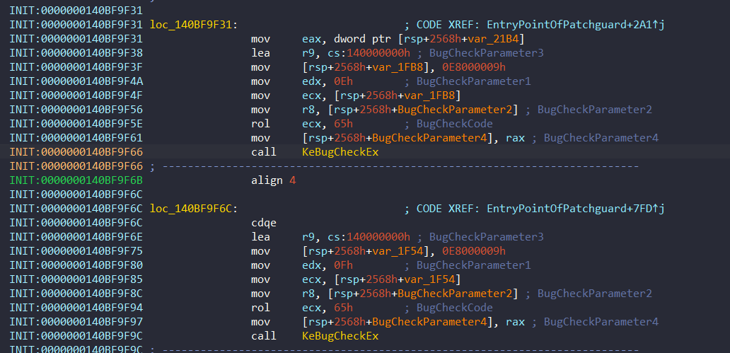Viewport: 730px width, 353px height.
Task: Click the 140000000h operand at 140BF9F38
Action: pos(378,54)
